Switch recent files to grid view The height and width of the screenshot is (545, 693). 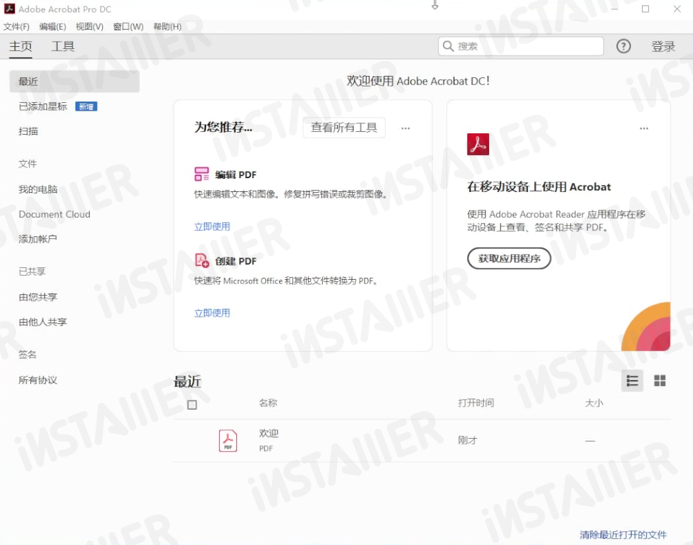point(659,381)
